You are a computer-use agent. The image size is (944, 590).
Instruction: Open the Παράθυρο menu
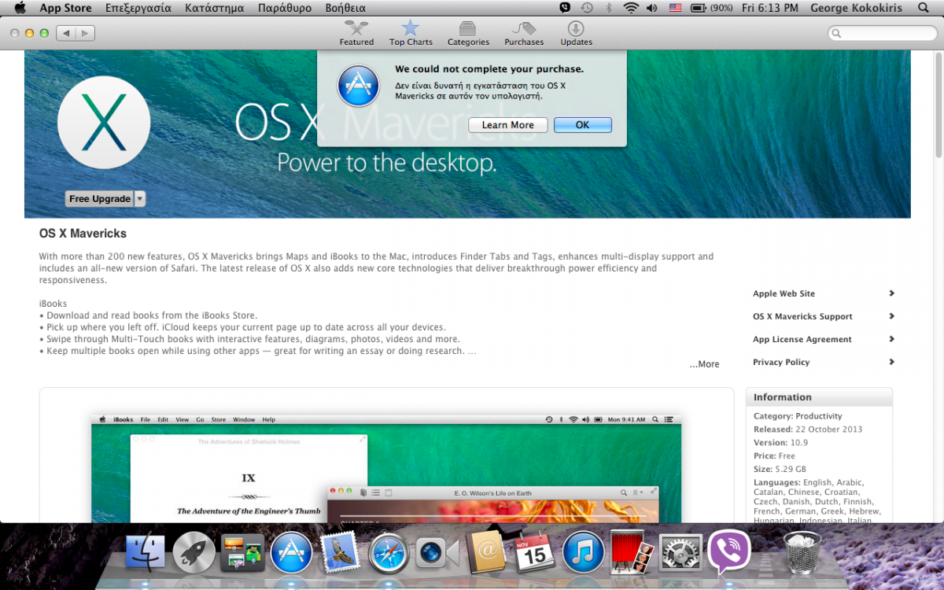[x=285, y=8]
